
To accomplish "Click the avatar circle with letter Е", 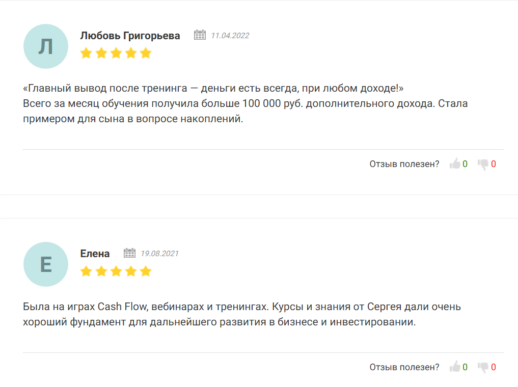I will coord(46,264).
